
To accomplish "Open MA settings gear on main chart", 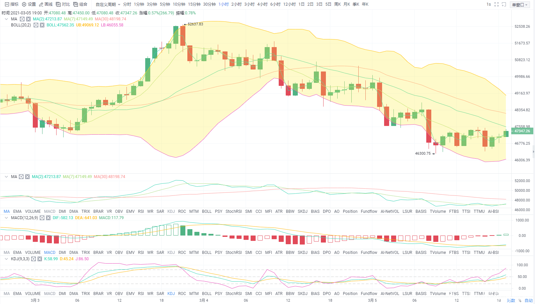I will coord(22,19).
